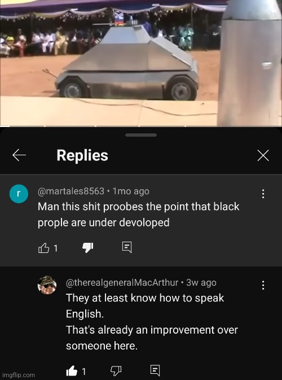Open options menu for martales8563 comment
This screenshot has height=380, width=282.
tap(263, 194)
